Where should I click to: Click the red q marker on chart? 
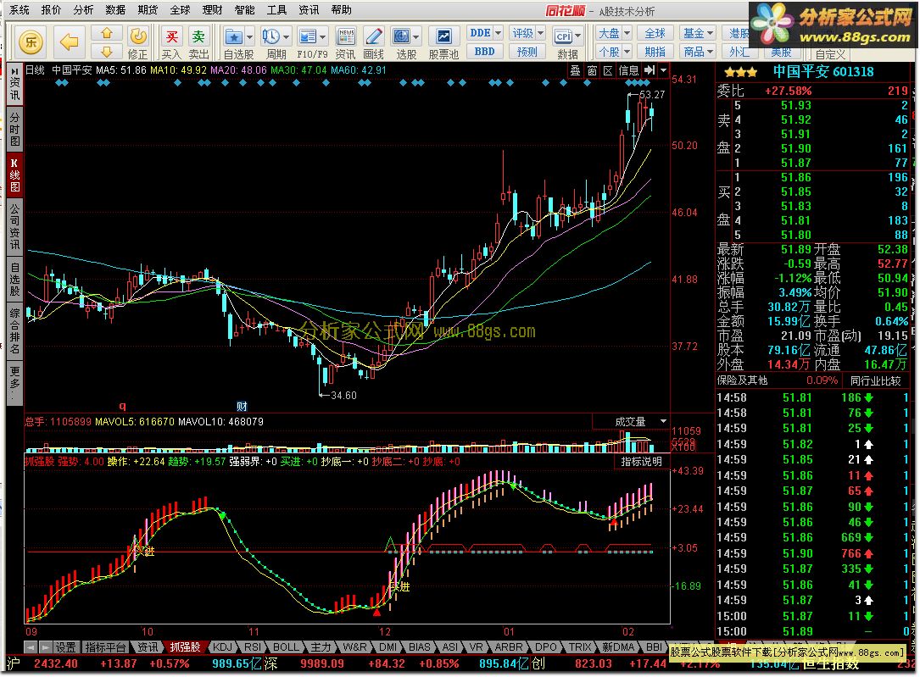point(123,406)
